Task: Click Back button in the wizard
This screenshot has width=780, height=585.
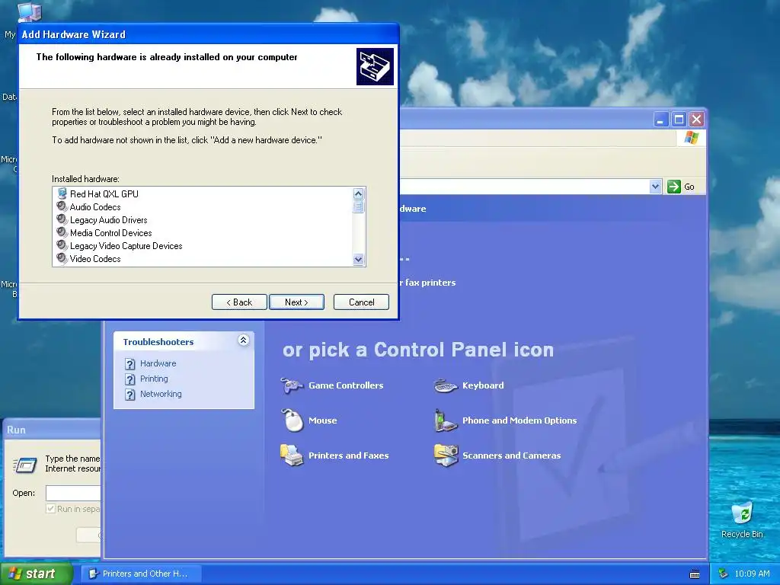Action: pyautogui.click(x=239, y=302)
